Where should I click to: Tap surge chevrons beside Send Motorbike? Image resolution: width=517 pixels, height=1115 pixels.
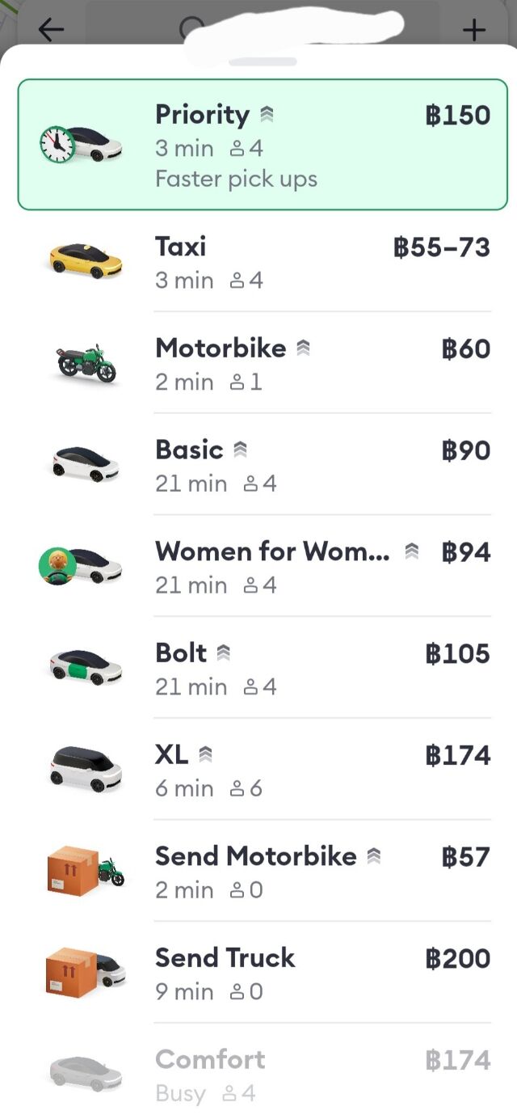[373, 856]
